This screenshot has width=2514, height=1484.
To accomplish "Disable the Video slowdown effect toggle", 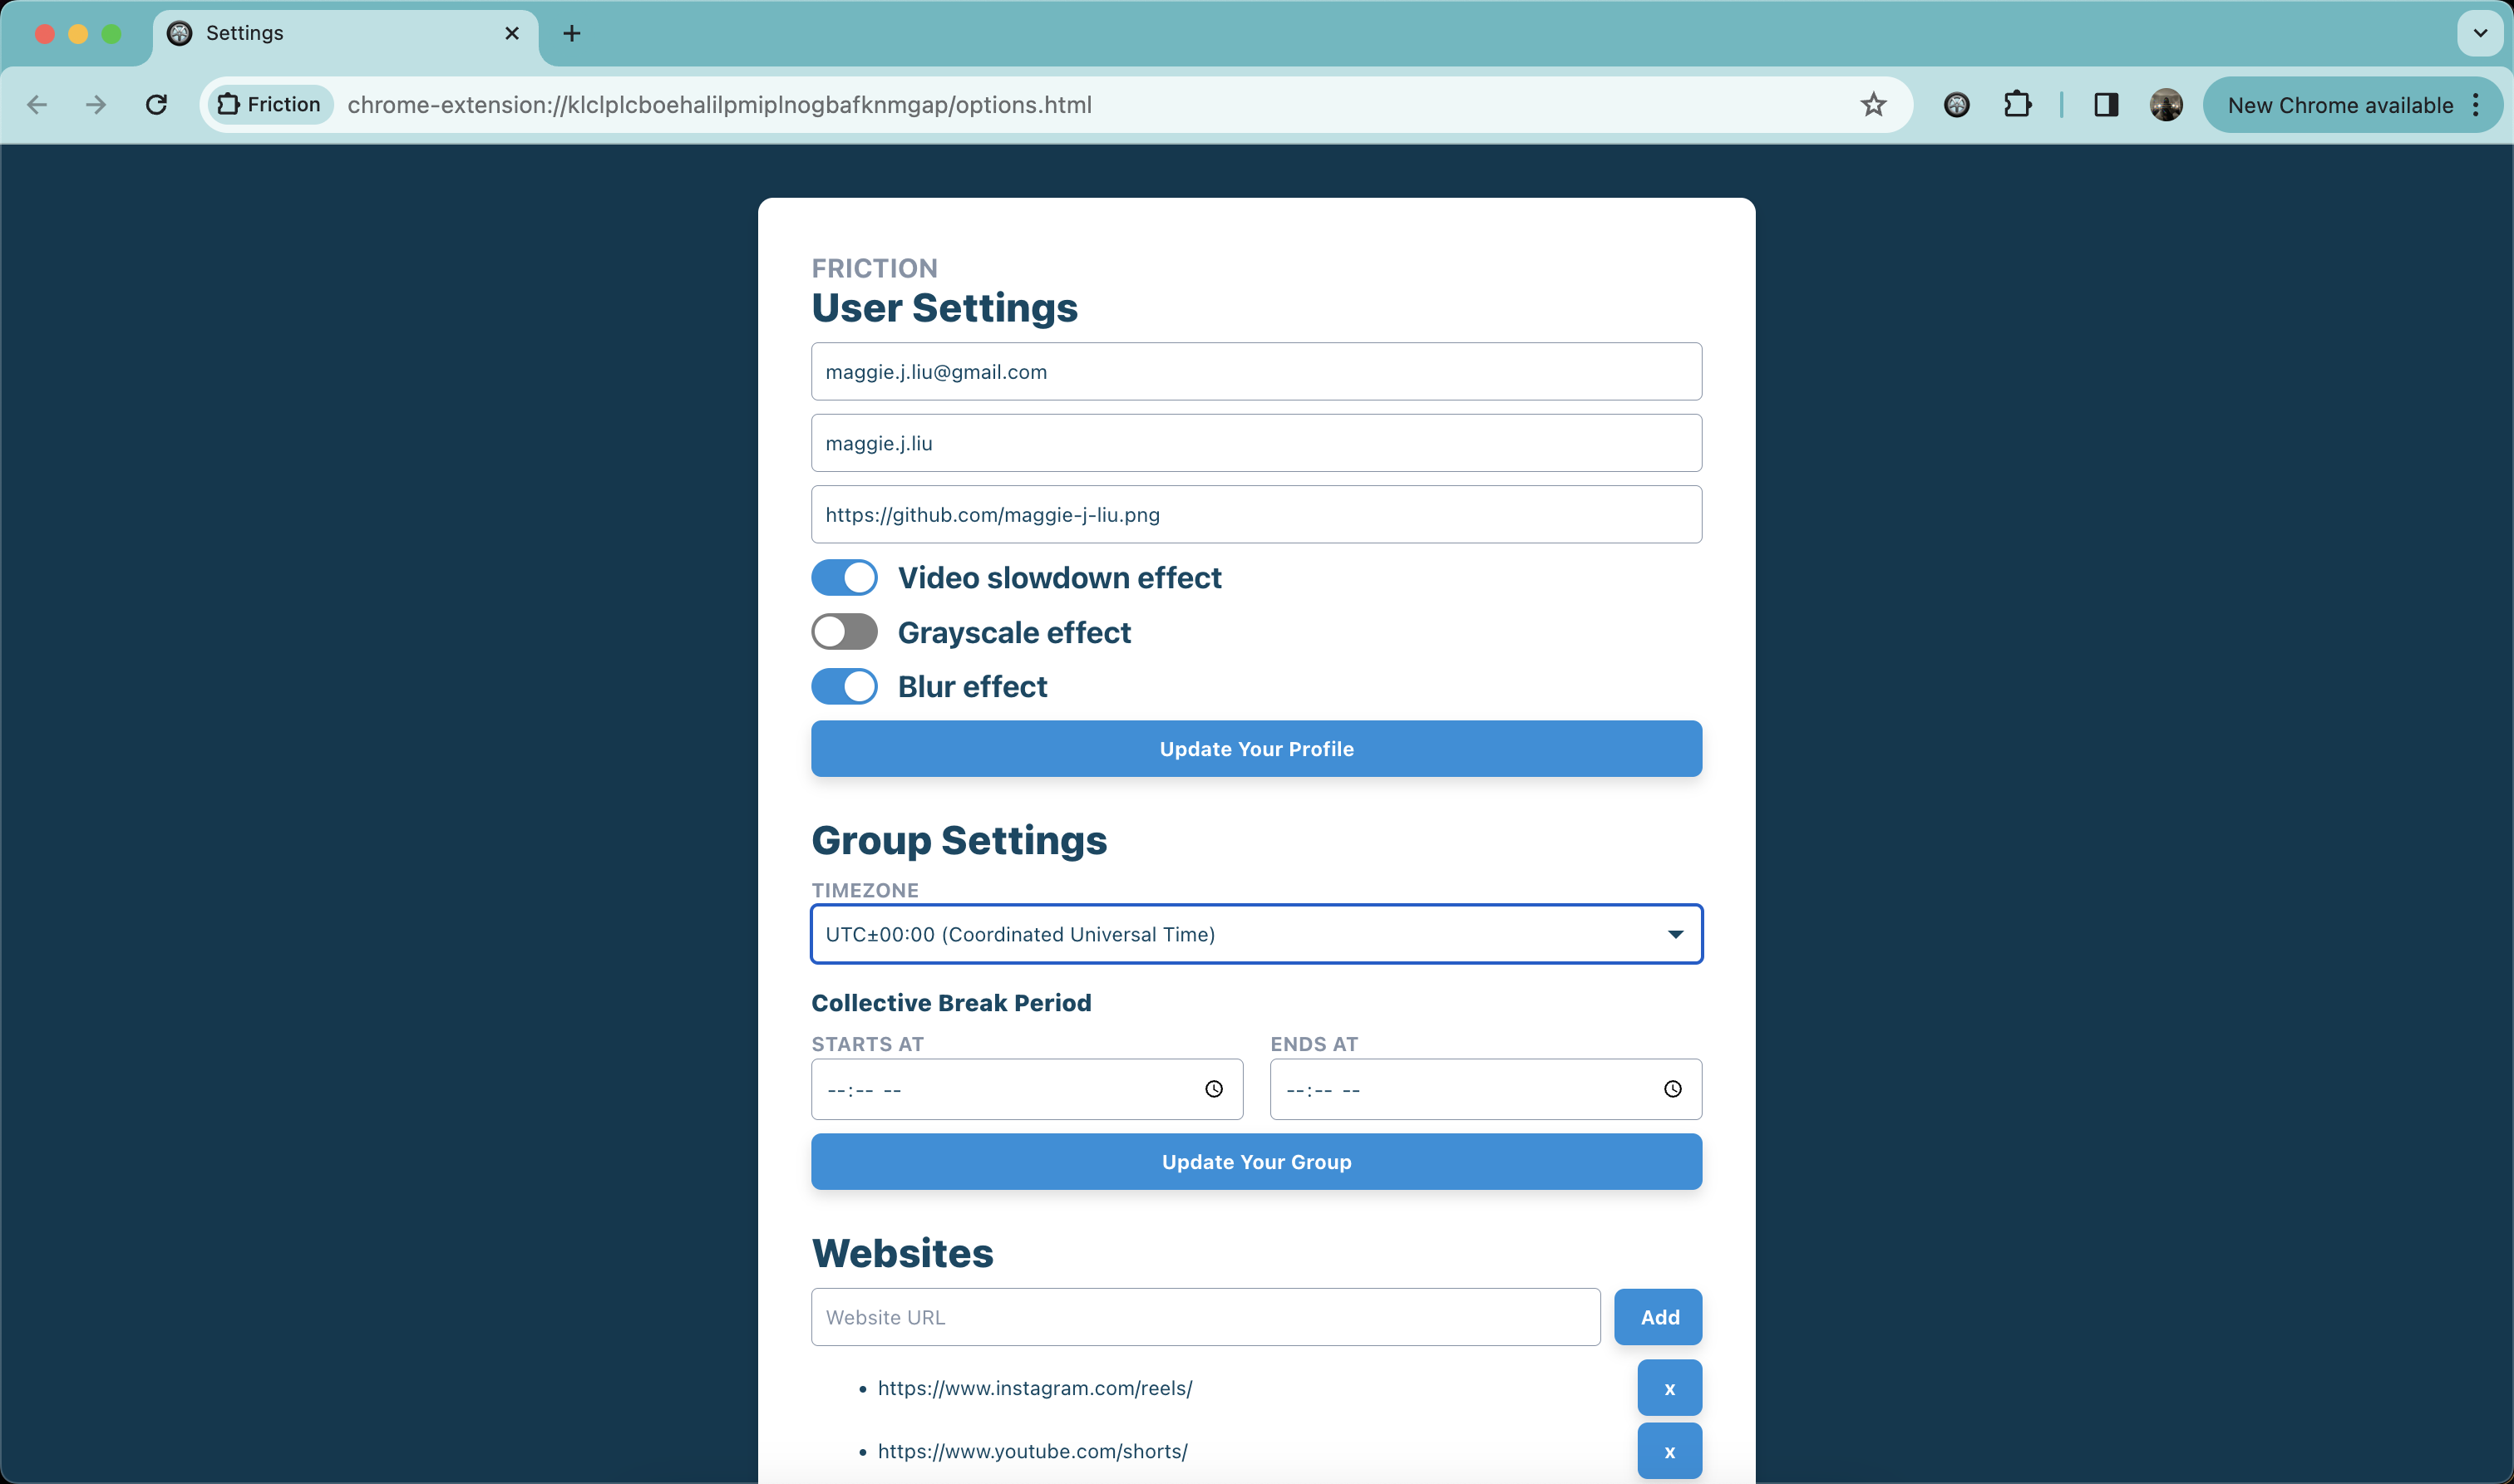I will 843,578.
